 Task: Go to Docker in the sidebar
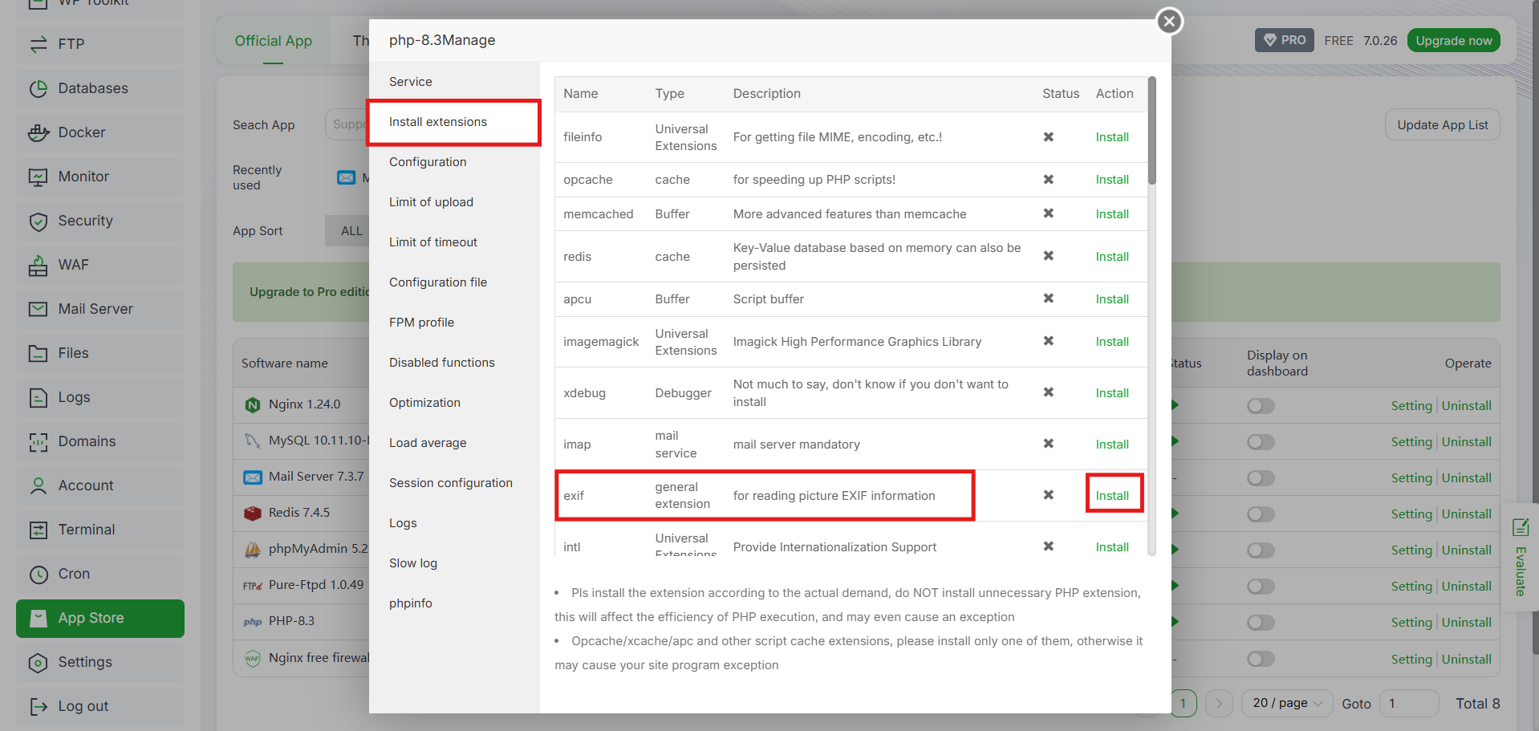click(100, 132)
